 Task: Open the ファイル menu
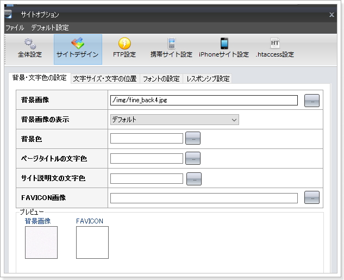pos(15,28)
